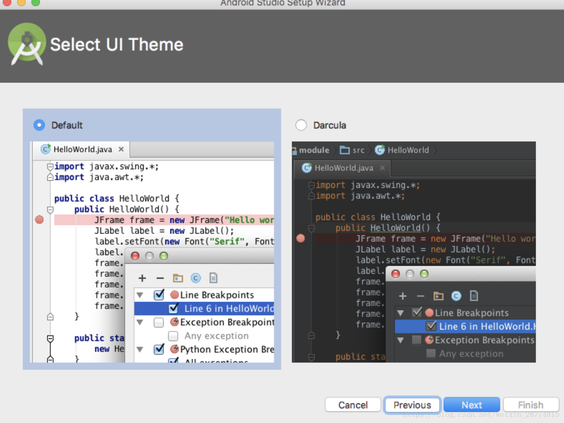The image size is (564, 423).
Task: Click the class C icon in Default preview toolbar
Action: (x=196, y=278)
